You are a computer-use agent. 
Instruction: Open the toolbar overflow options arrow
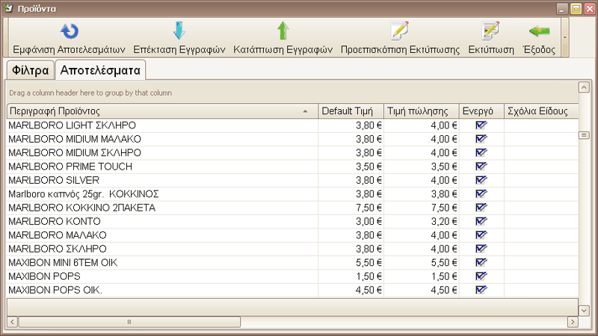click(565, 37)
